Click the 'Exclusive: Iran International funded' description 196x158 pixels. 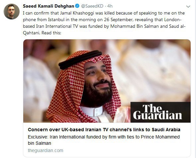104,140
